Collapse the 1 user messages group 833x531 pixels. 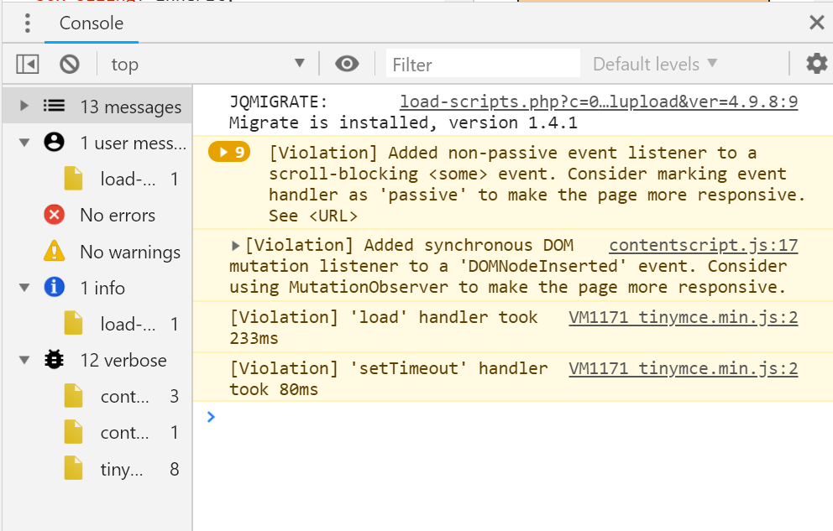(24, 142)
